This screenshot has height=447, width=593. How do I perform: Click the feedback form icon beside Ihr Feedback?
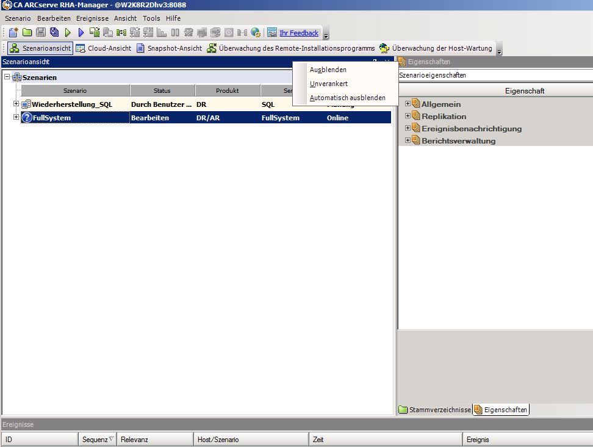point(272,32)
